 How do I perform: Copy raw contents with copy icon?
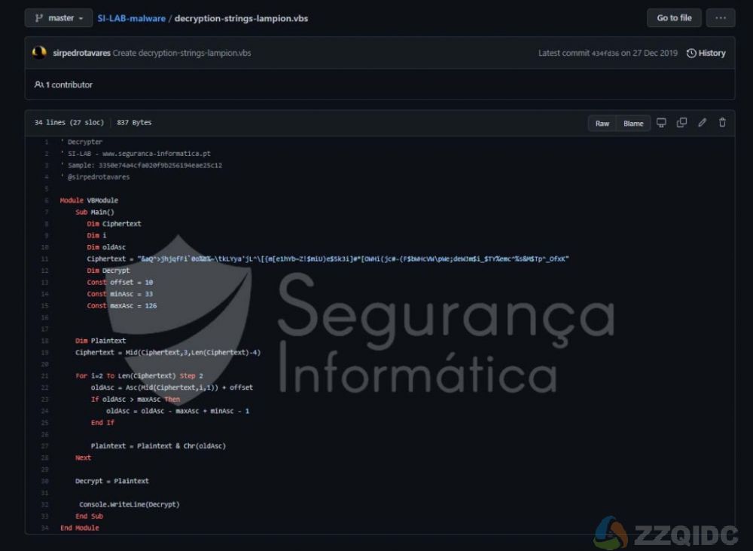click(x=681, y=123)
